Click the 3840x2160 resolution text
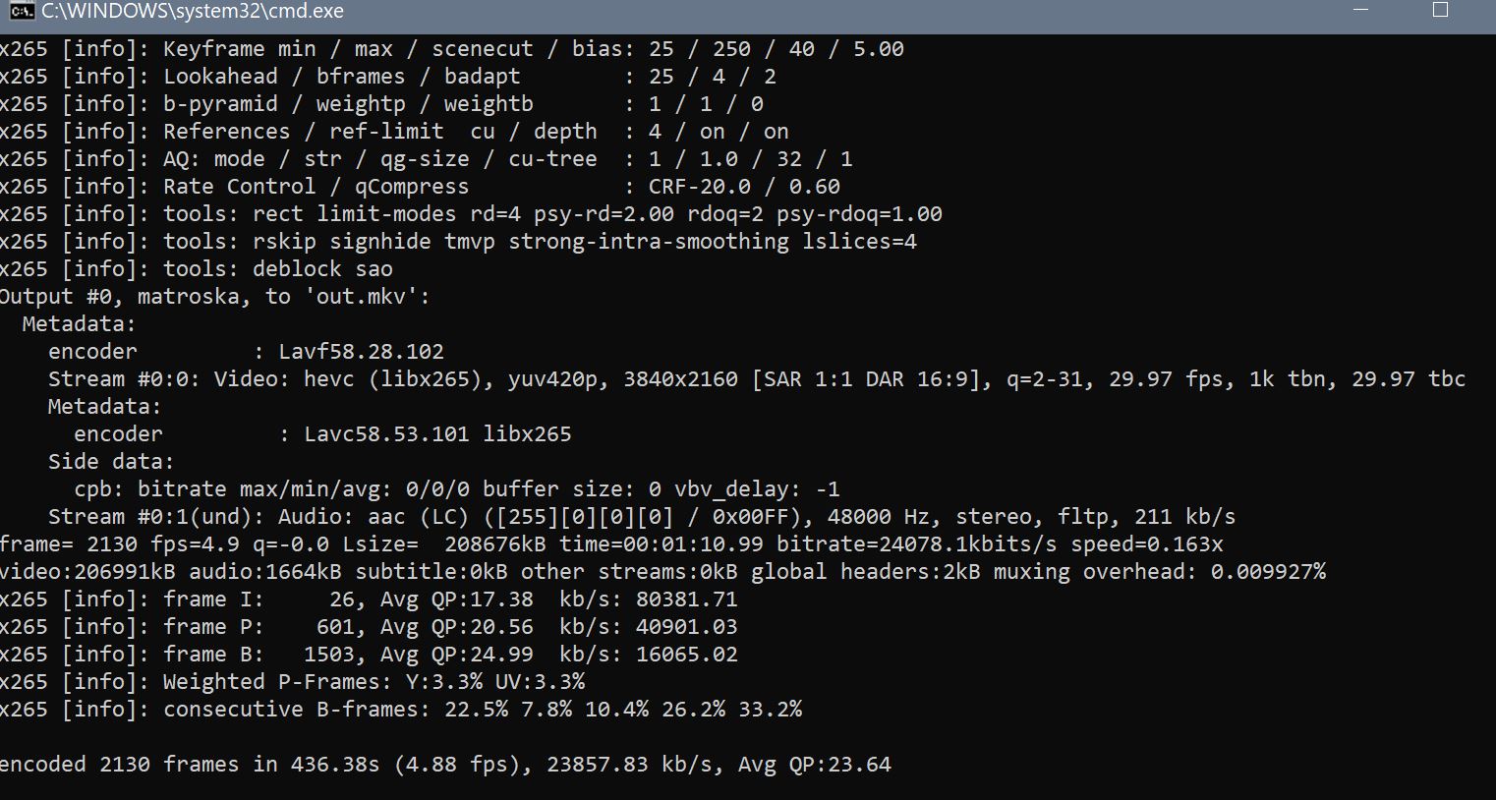Screen dimensions: 1496x800 tap(680, 379)
